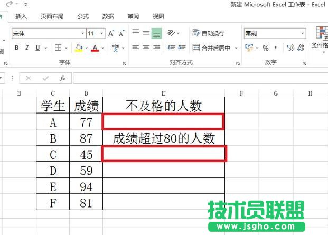This screenshot has width=328, height=235.
Task: Decrease font size
Action: [121, 33]
